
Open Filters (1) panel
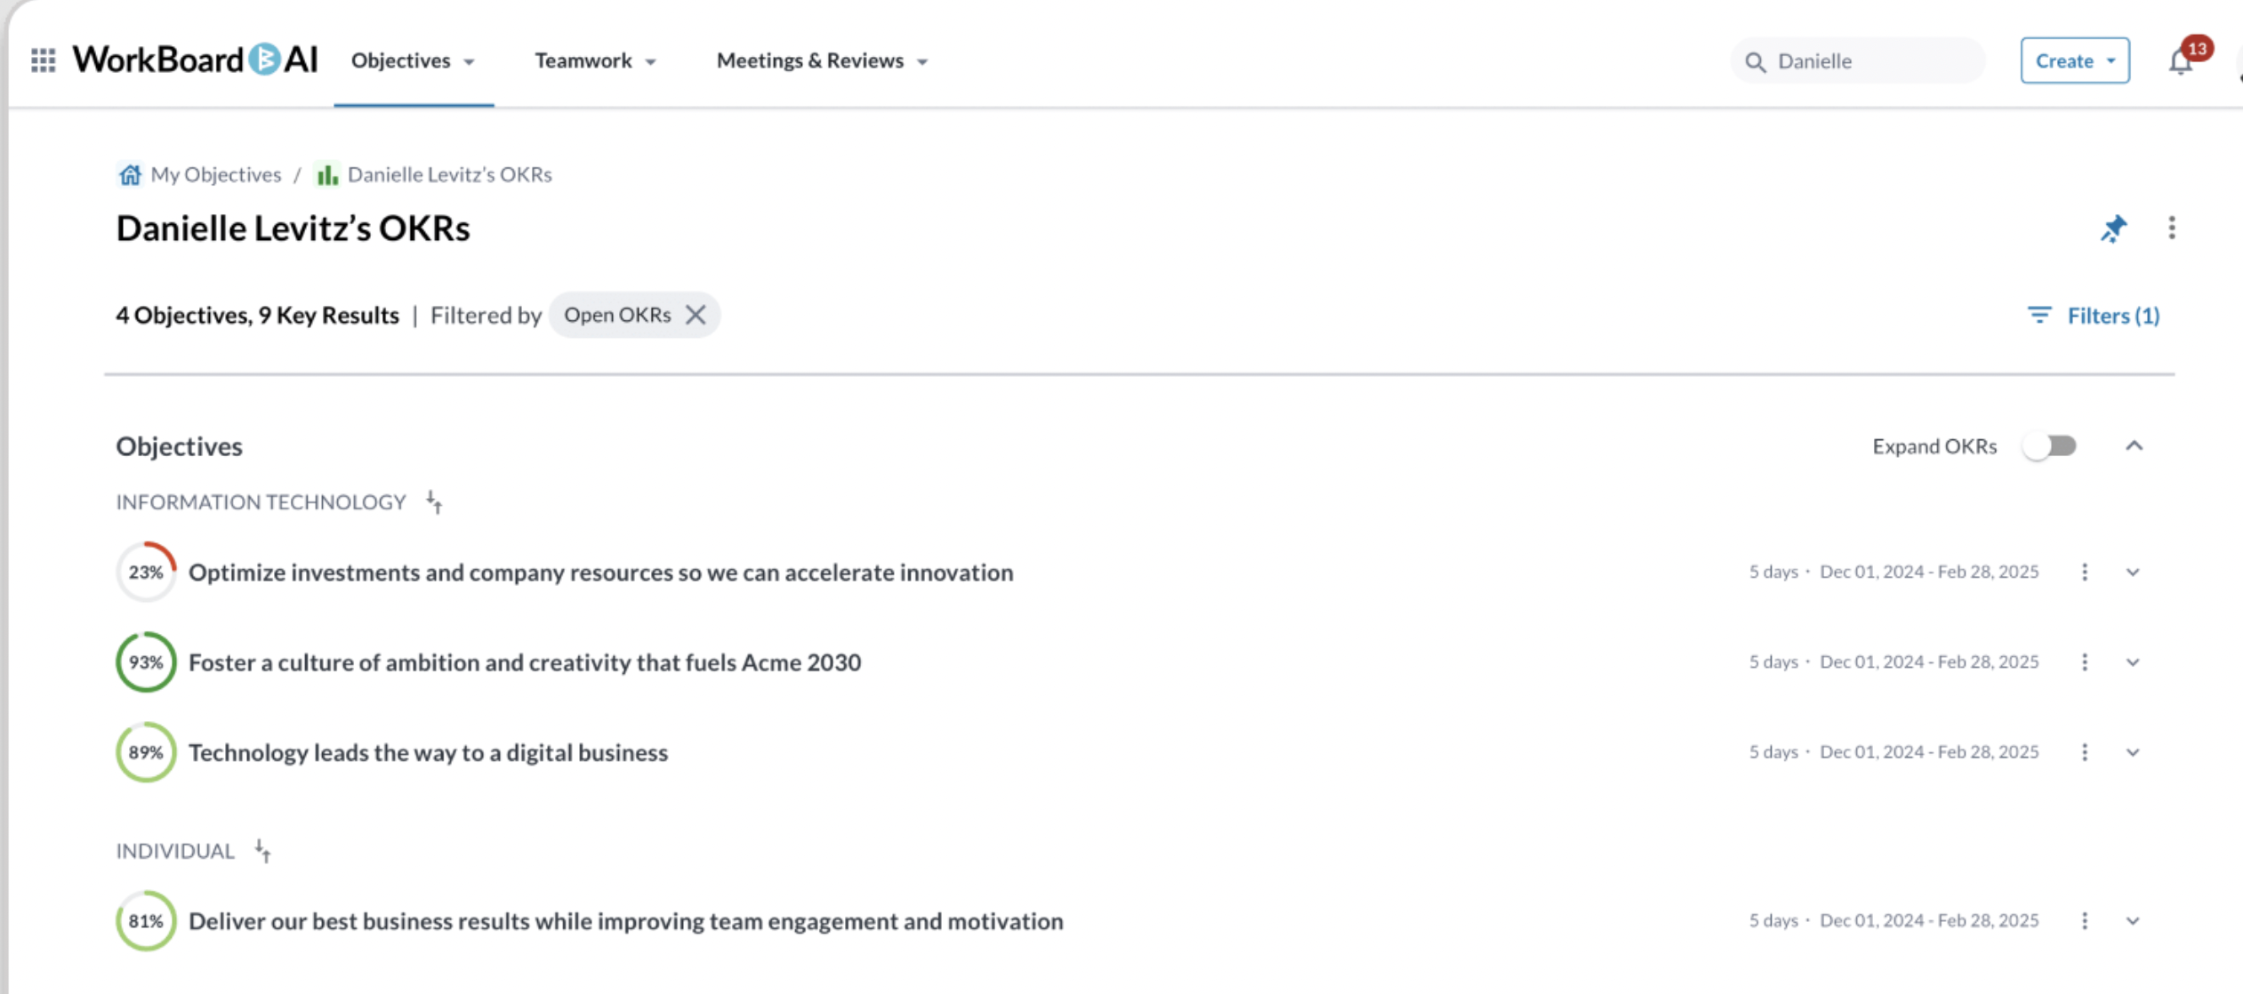[2094, 316]
